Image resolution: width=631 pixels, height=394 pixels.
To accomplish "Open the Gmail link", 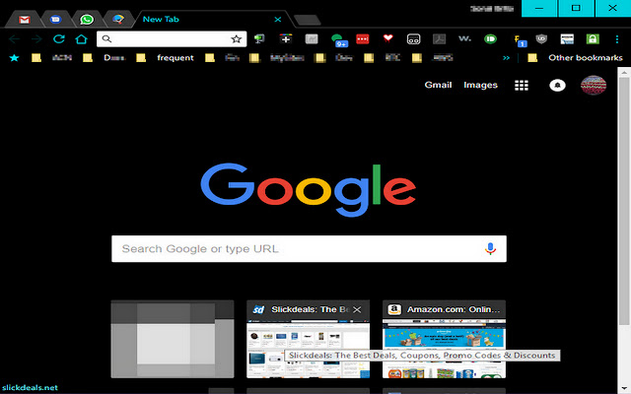I will pos(438,85).
